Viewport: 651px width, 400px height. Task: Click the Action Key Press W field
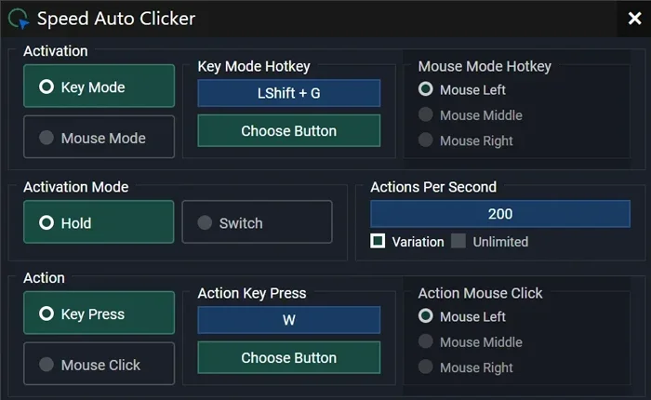point(289,320)
